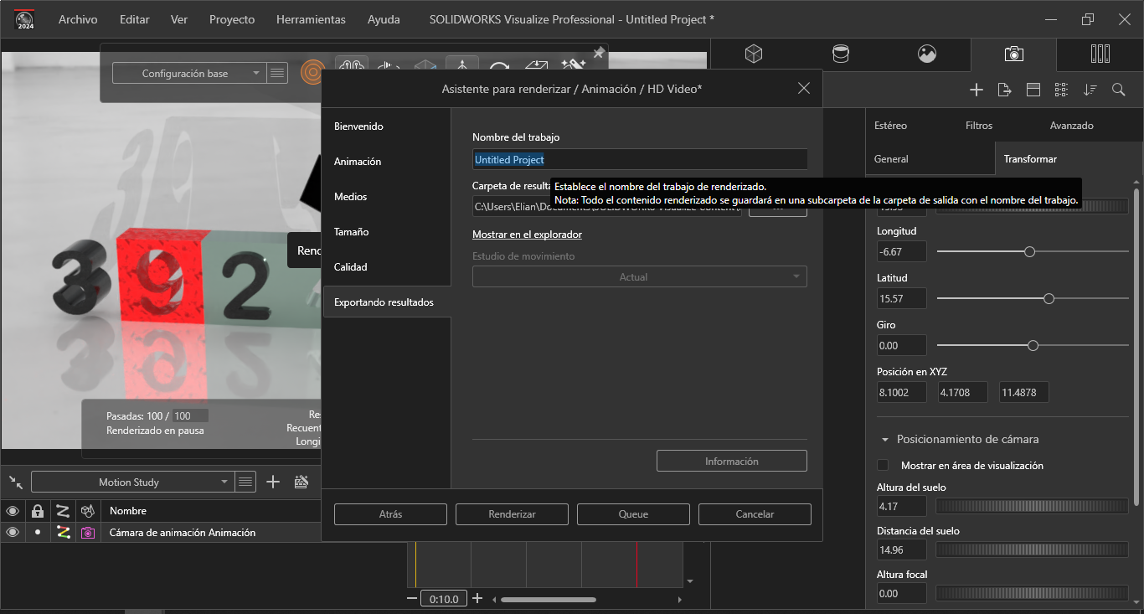
Task: Click the Z keyframe column header icon
Action: pyautogui.click(x=63, y=510)
